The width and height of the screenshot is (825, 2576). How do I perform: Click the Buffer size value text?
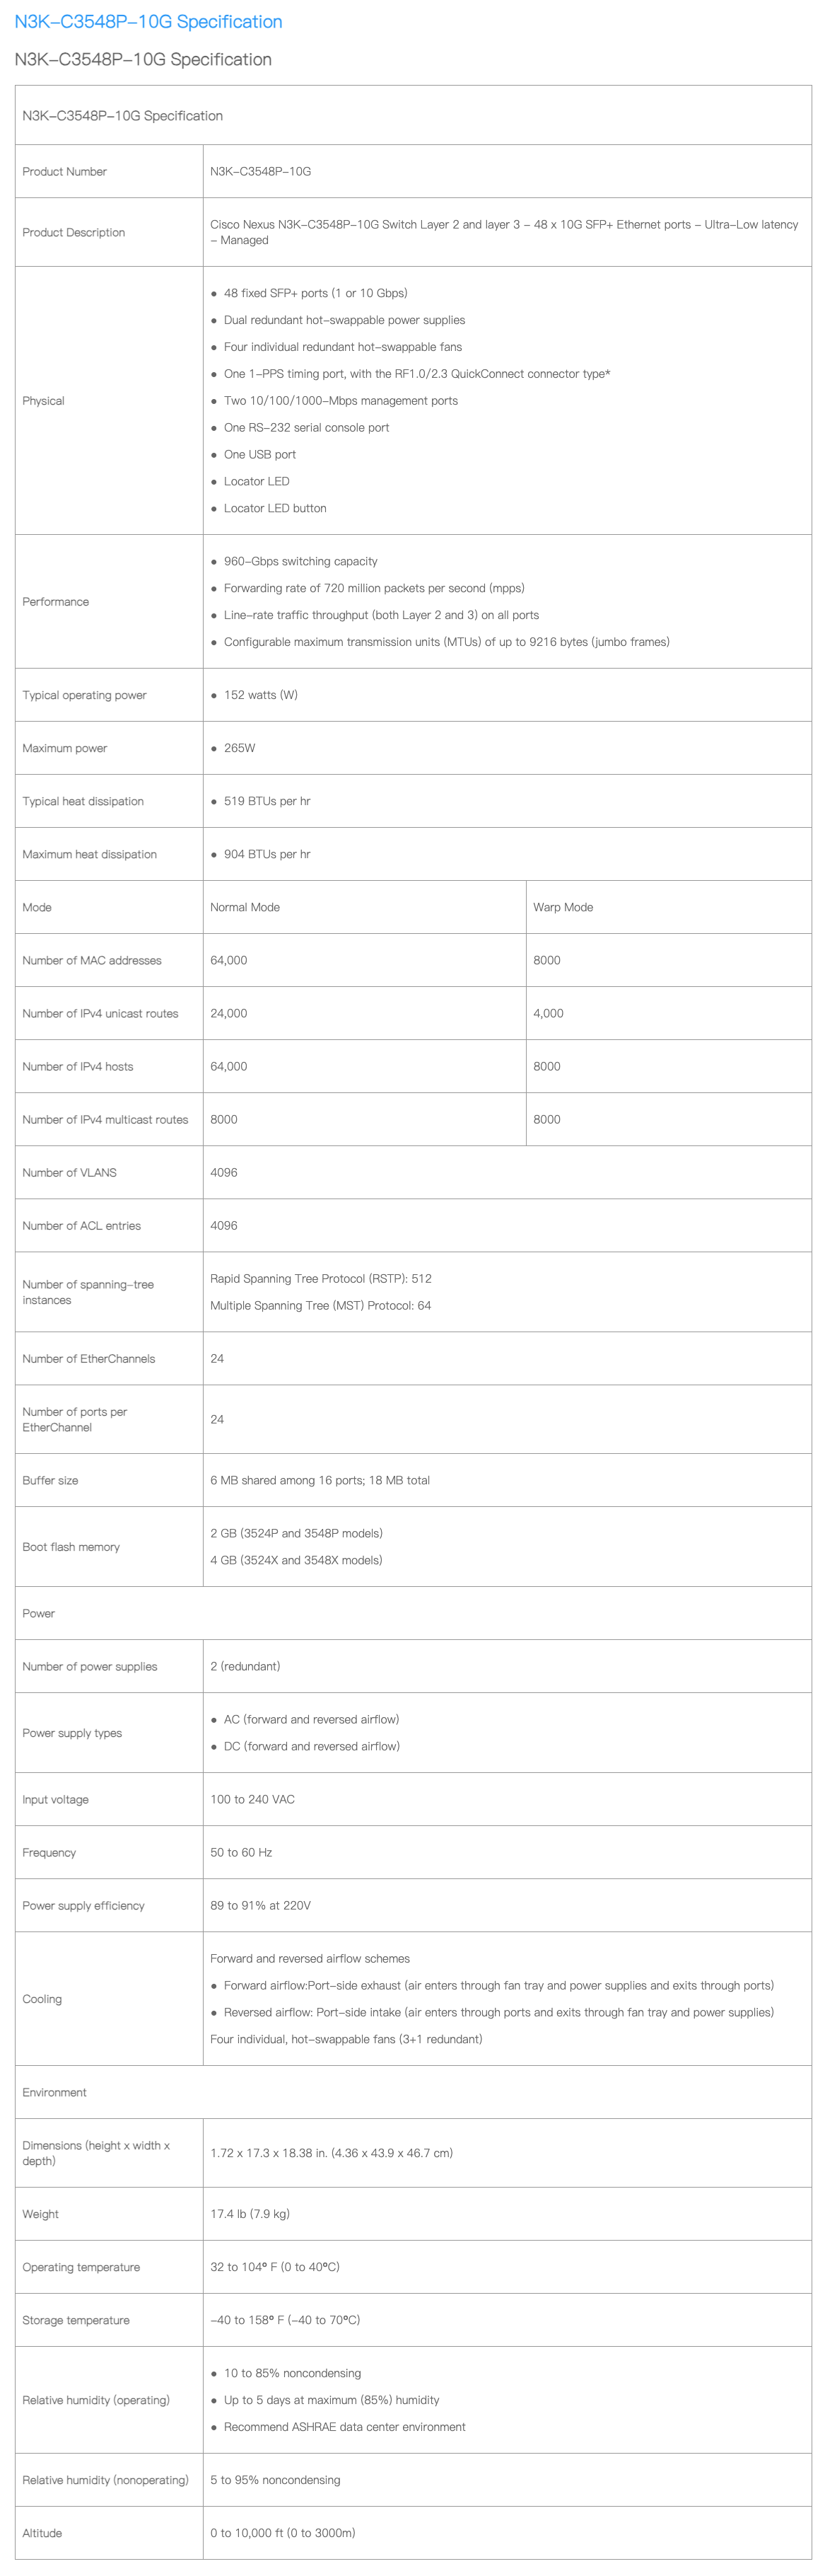coord(320,1481)
